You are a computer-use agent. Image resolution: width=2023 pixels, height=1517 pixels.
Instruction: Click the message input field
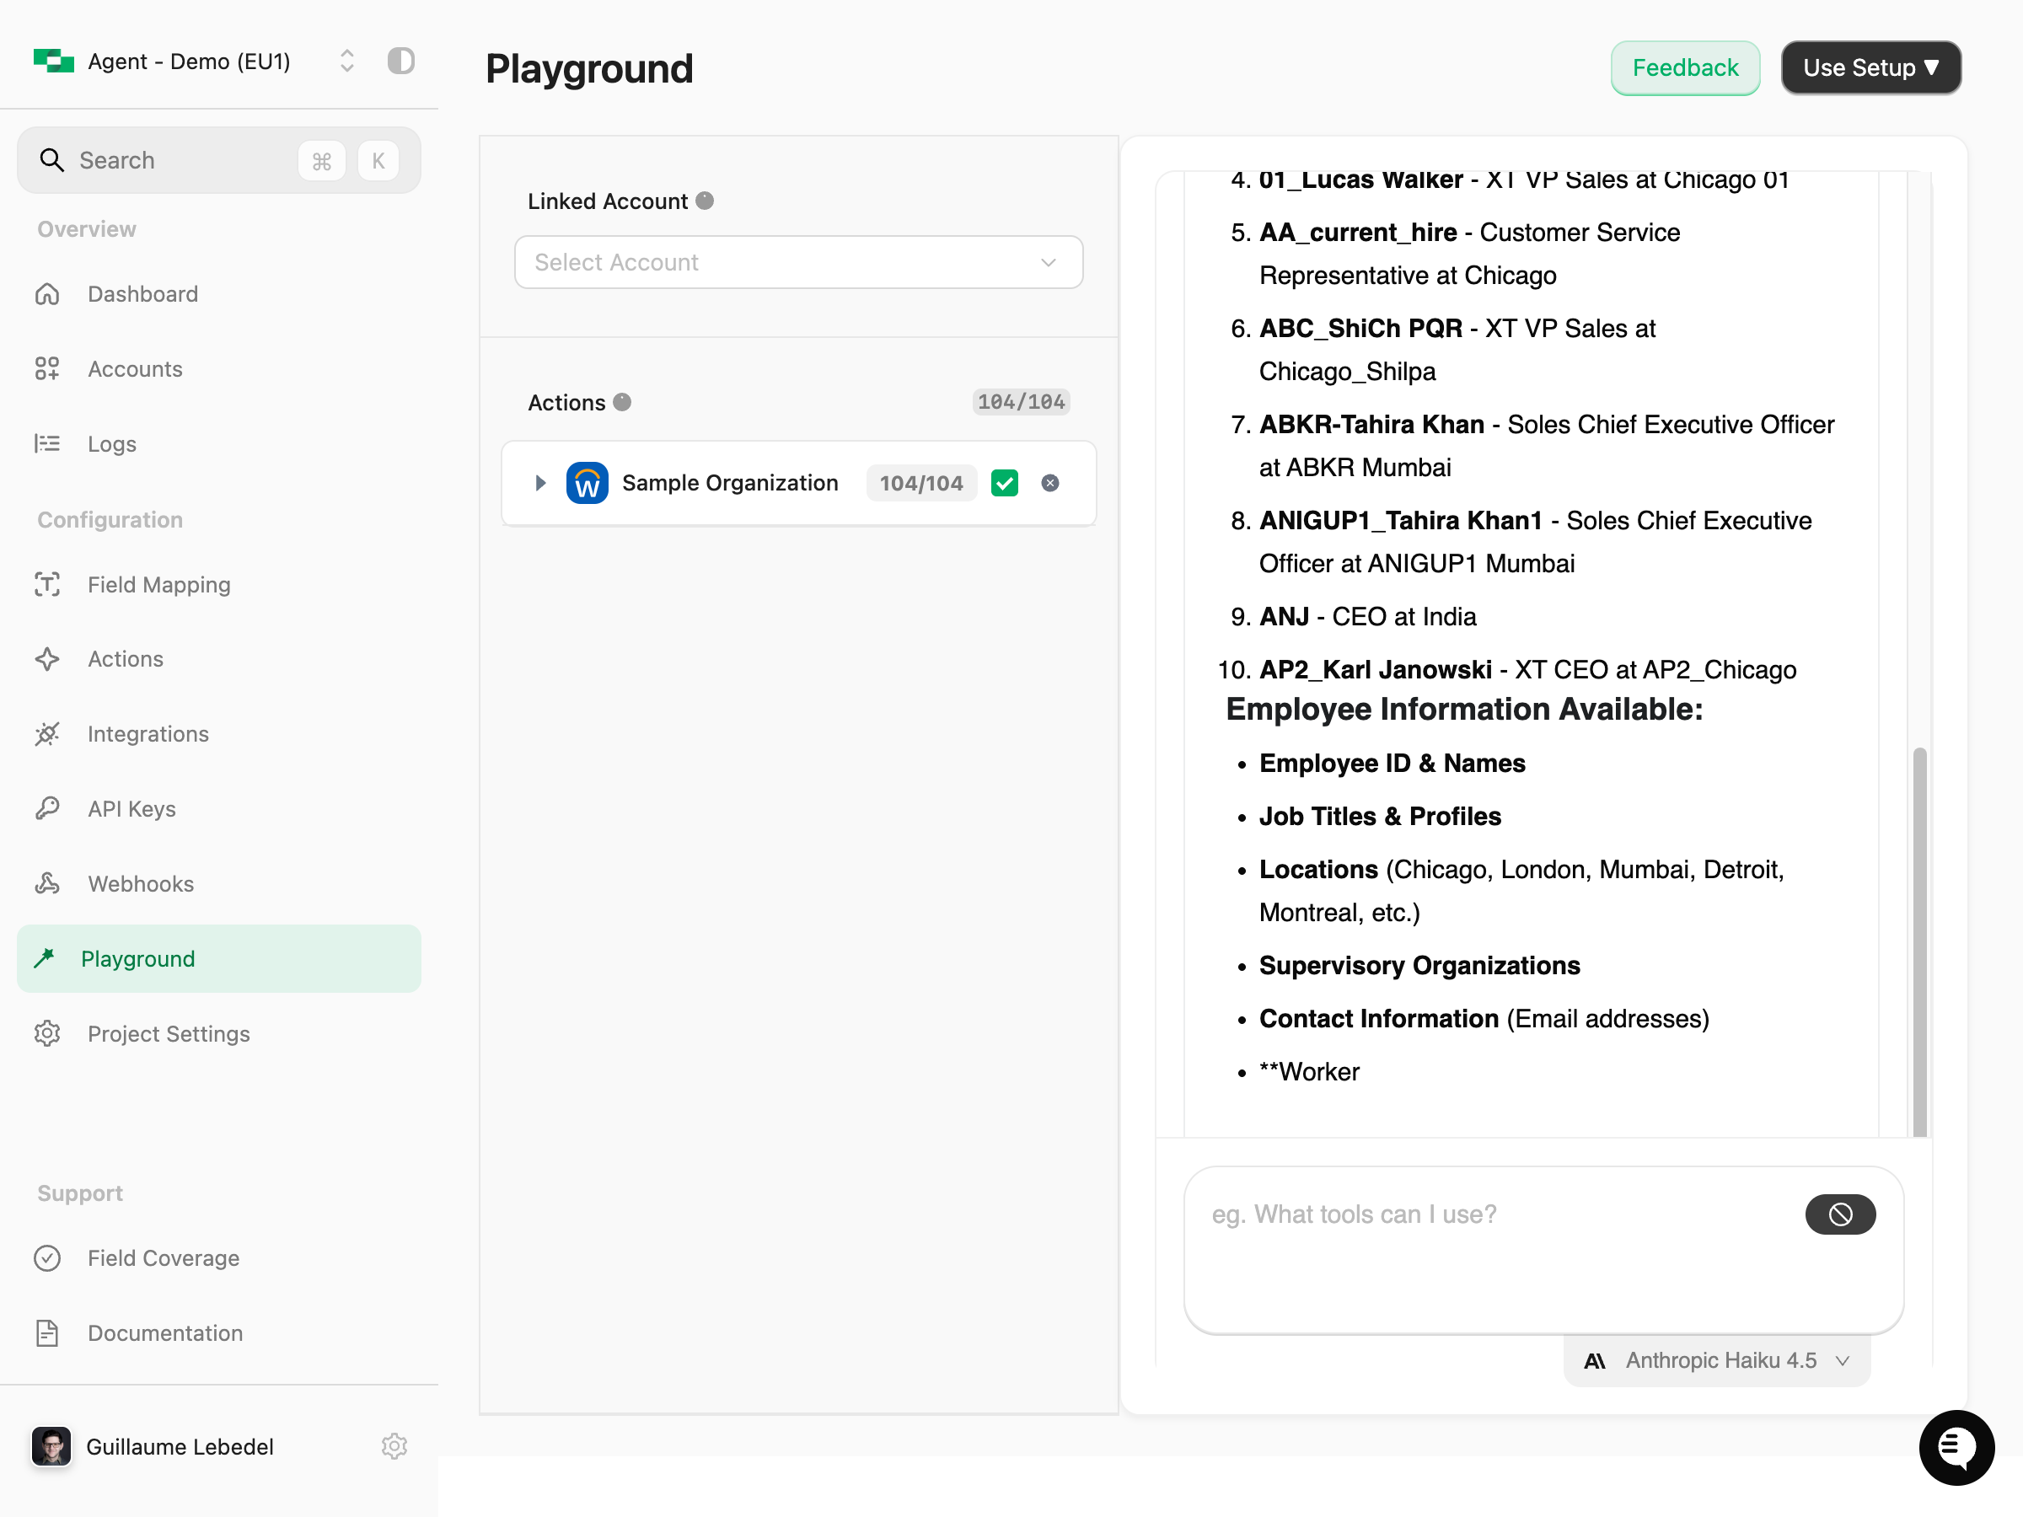point(1463,1214)
